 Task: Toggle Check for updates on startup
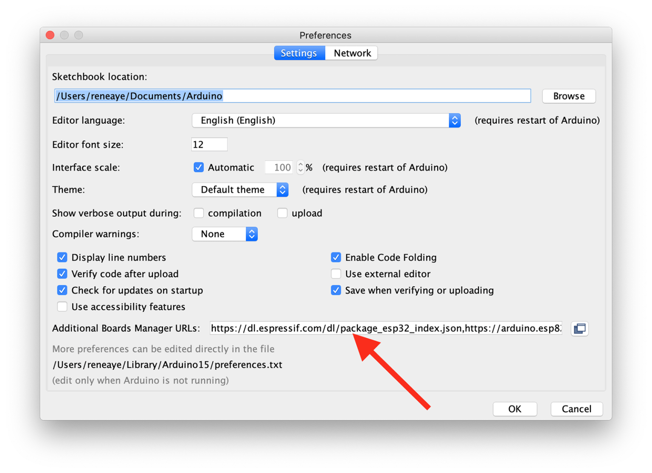[x=62, y=291]
